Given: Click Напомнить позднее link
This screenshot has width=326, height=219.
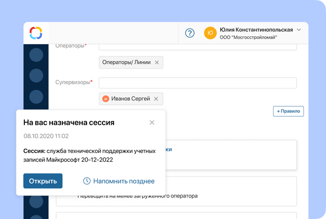Looking at the screenshot, I should tap(124, 181).
